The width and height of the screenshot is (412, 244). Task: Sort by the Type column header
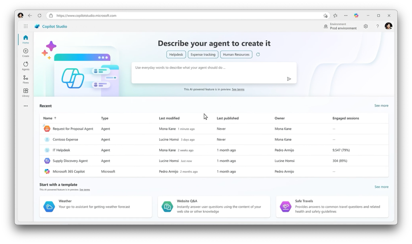(105, 118)
